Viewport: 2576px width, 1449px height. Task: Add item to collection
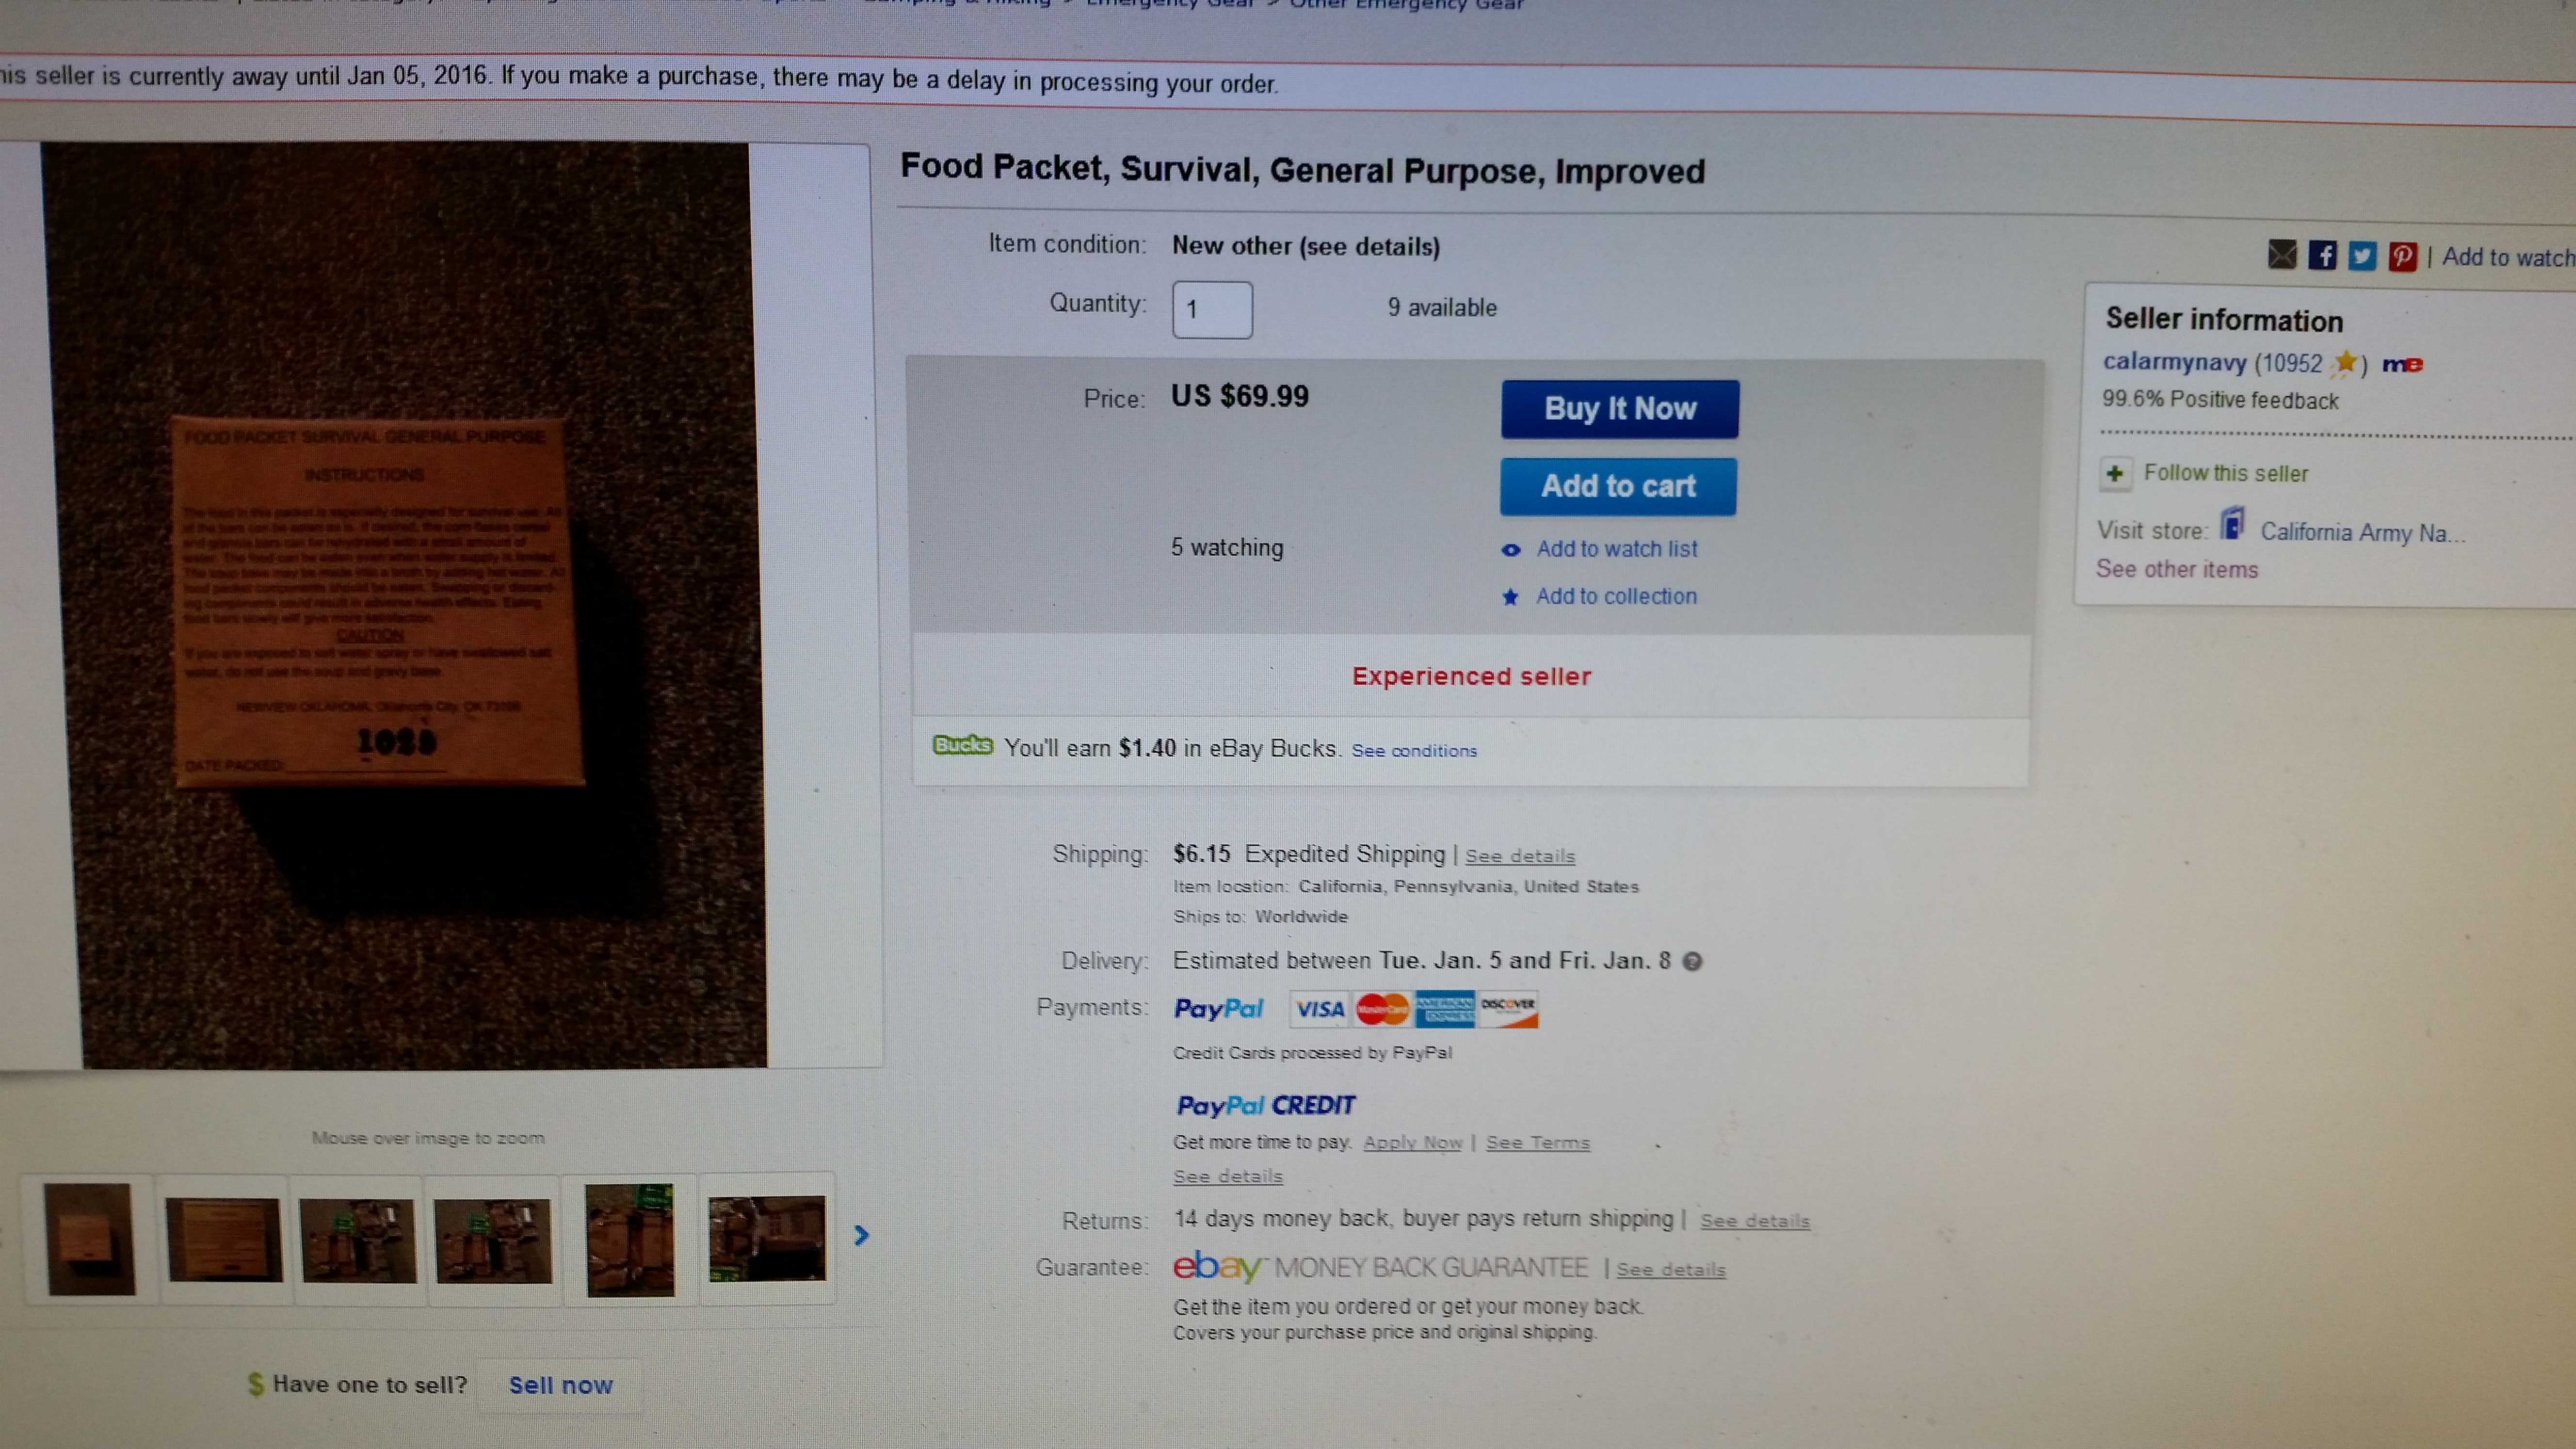pos(1616,596)
